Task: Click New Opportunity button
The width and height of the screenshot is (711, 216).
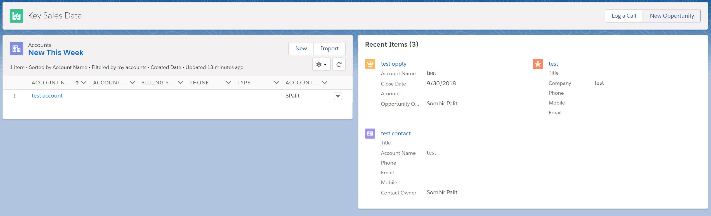Action: pyautogui.click(x=672, y=16)
